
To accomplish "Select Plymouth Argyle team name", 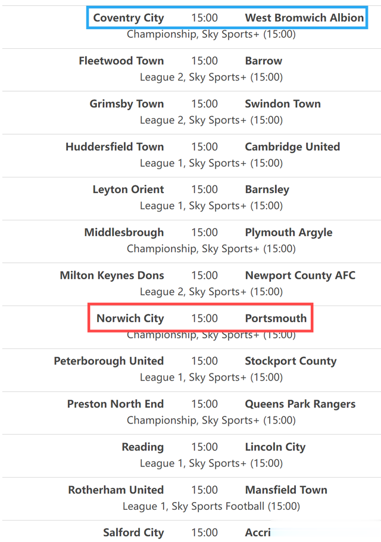I will tap(289, 233).
